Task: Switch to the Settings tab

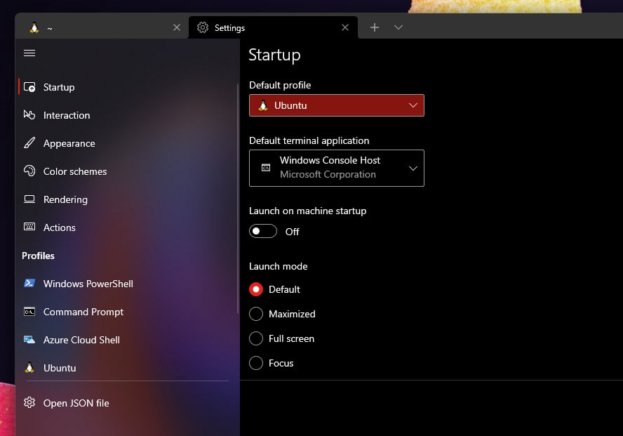Action: pyautogui.click(x=273, y=27)
